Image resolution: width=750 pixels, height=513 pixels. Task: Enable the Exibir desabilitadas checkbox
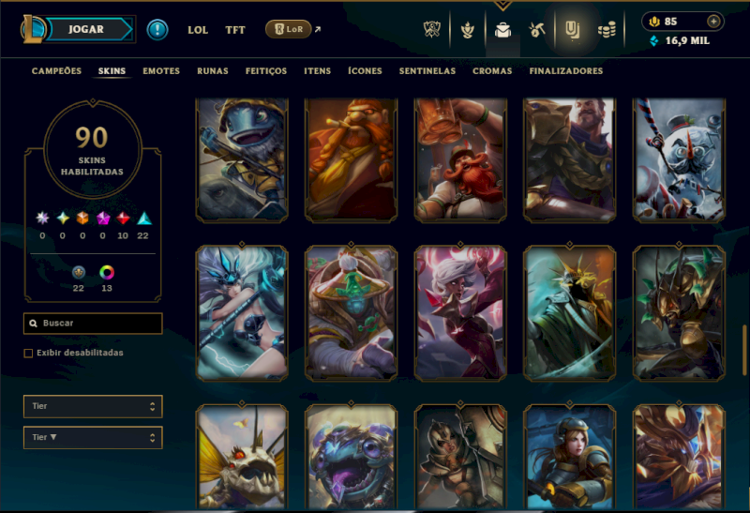(28, 354)
